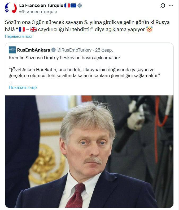Open the @RusEmbTurkey handle

coord(75,50)
